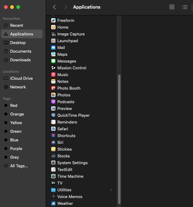
Task: Open Recent in the sidebar
Action: tap(22, 25)
